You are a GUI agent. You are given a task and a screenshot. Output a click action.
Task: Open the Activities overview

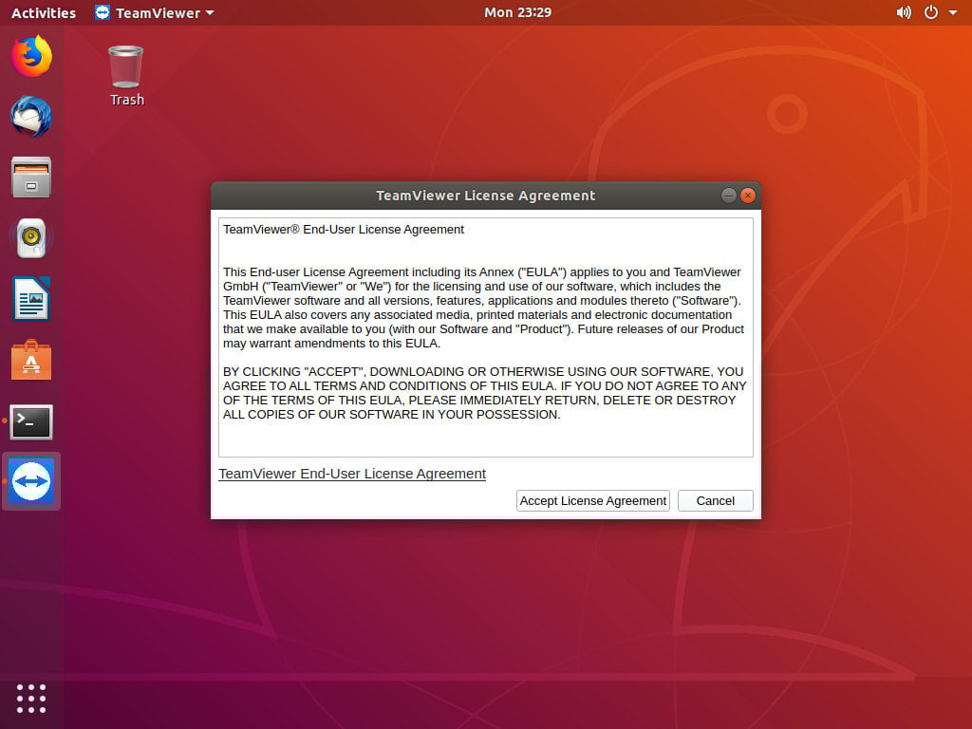(44, 12)
